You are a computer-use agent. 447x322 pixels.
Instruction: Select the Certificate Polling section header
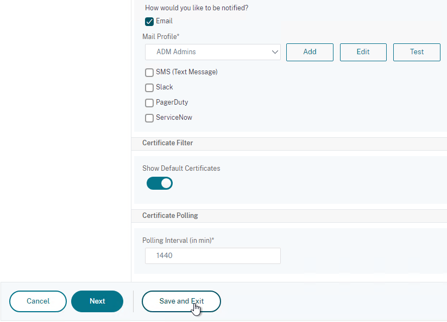pyautogui.click(x=170, y=215)
